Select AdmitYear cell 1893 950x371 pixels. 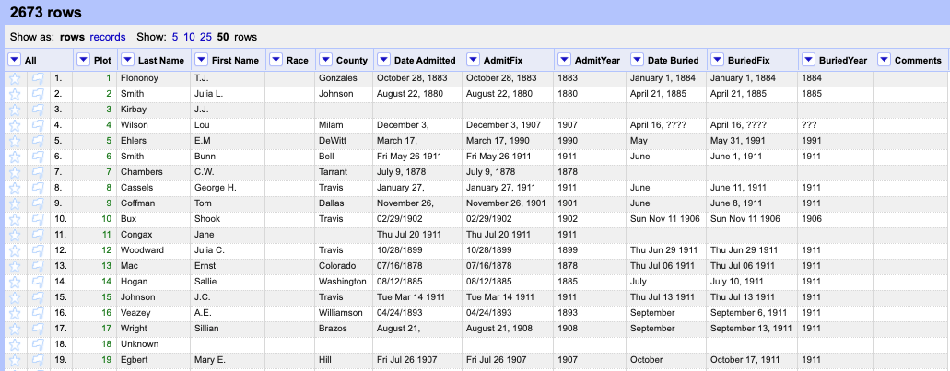(590, 313)
